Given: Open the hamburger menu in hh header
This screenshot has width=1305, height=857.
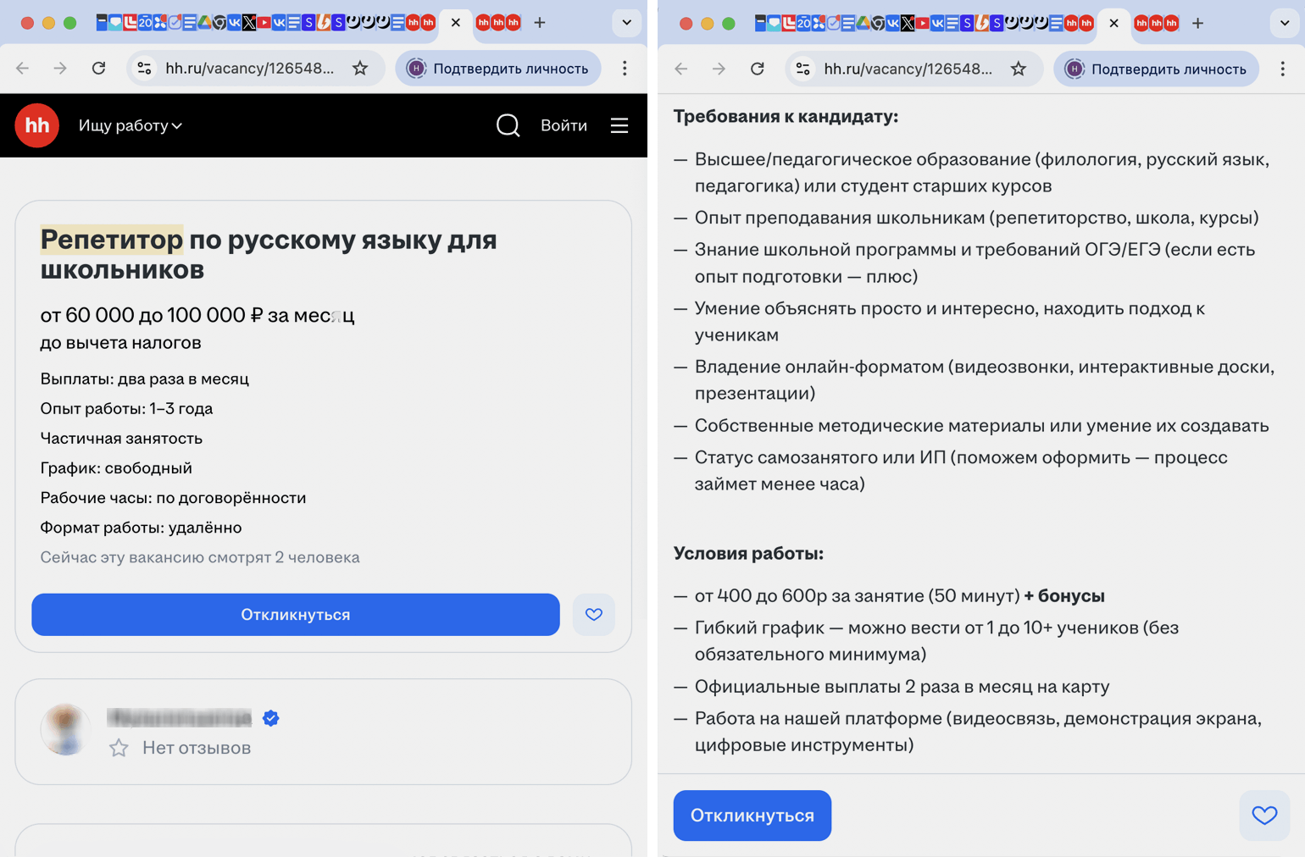Looking at the screenshot, I should (619, 125).
